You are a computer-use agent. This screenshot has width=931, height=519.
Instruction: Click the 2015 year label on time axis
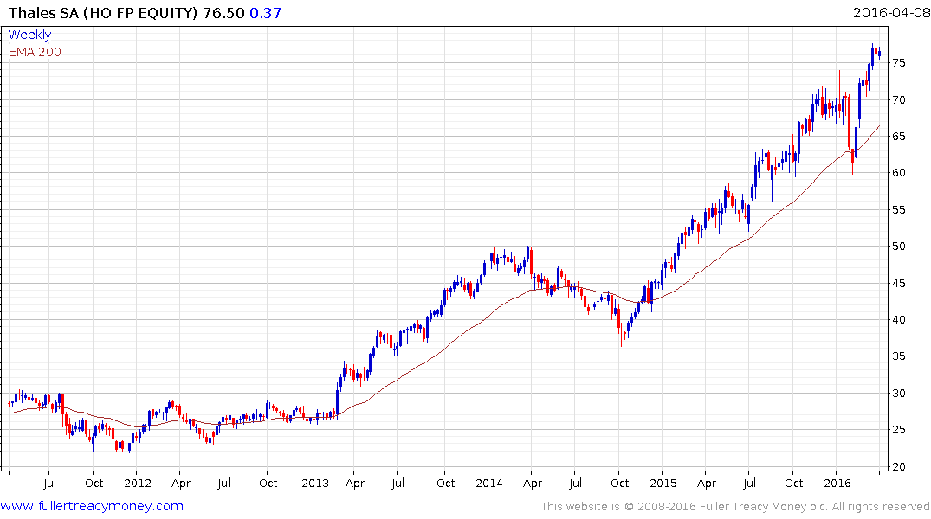click(x=663, y=483)
